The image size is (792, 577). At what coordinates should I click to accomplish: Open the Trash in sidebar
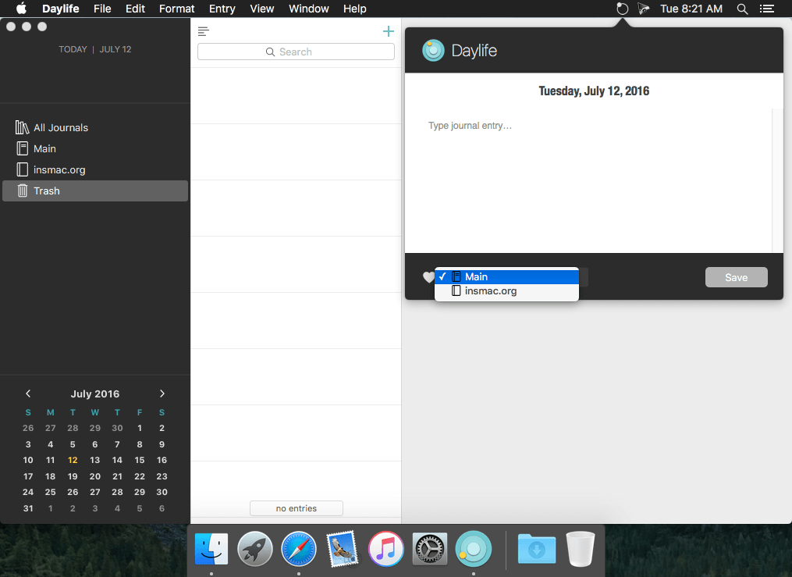pyautogui.click(x=95, y=191)
